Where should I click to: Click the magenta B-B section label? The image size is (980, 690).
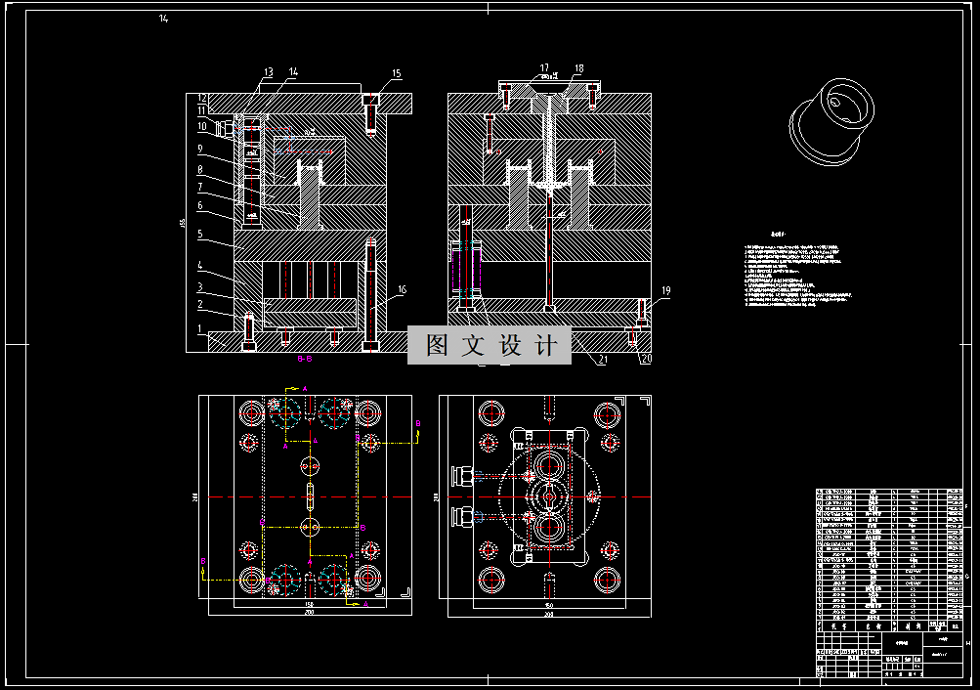click(305, 359)
